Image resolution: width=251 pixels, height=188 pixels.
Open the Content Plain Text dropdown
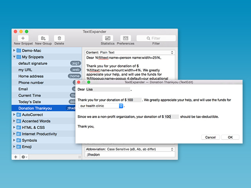point(130,52)
